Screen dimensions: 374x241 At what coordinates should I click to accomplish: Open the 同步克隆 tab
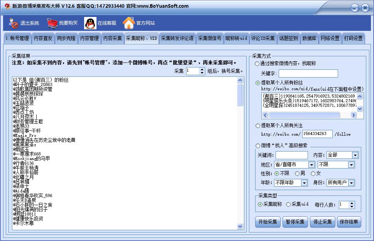(66, 39)
